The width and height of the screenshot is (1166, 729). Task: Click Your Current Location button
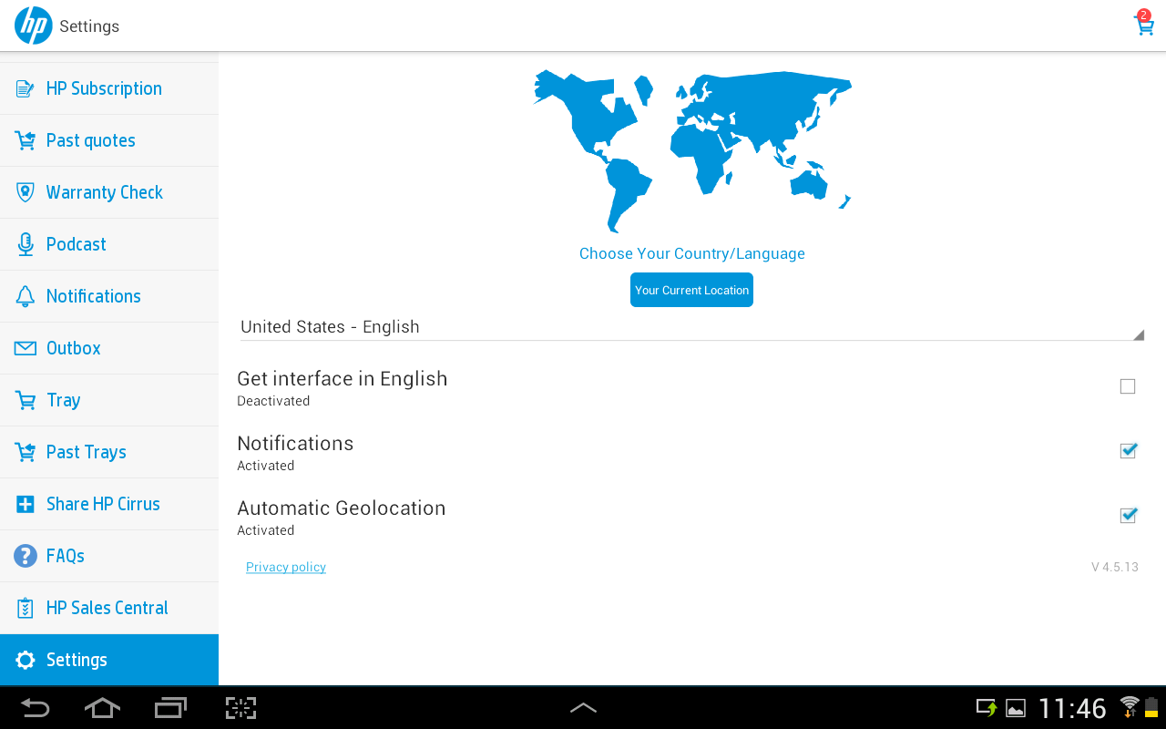[x=691, y=290]
